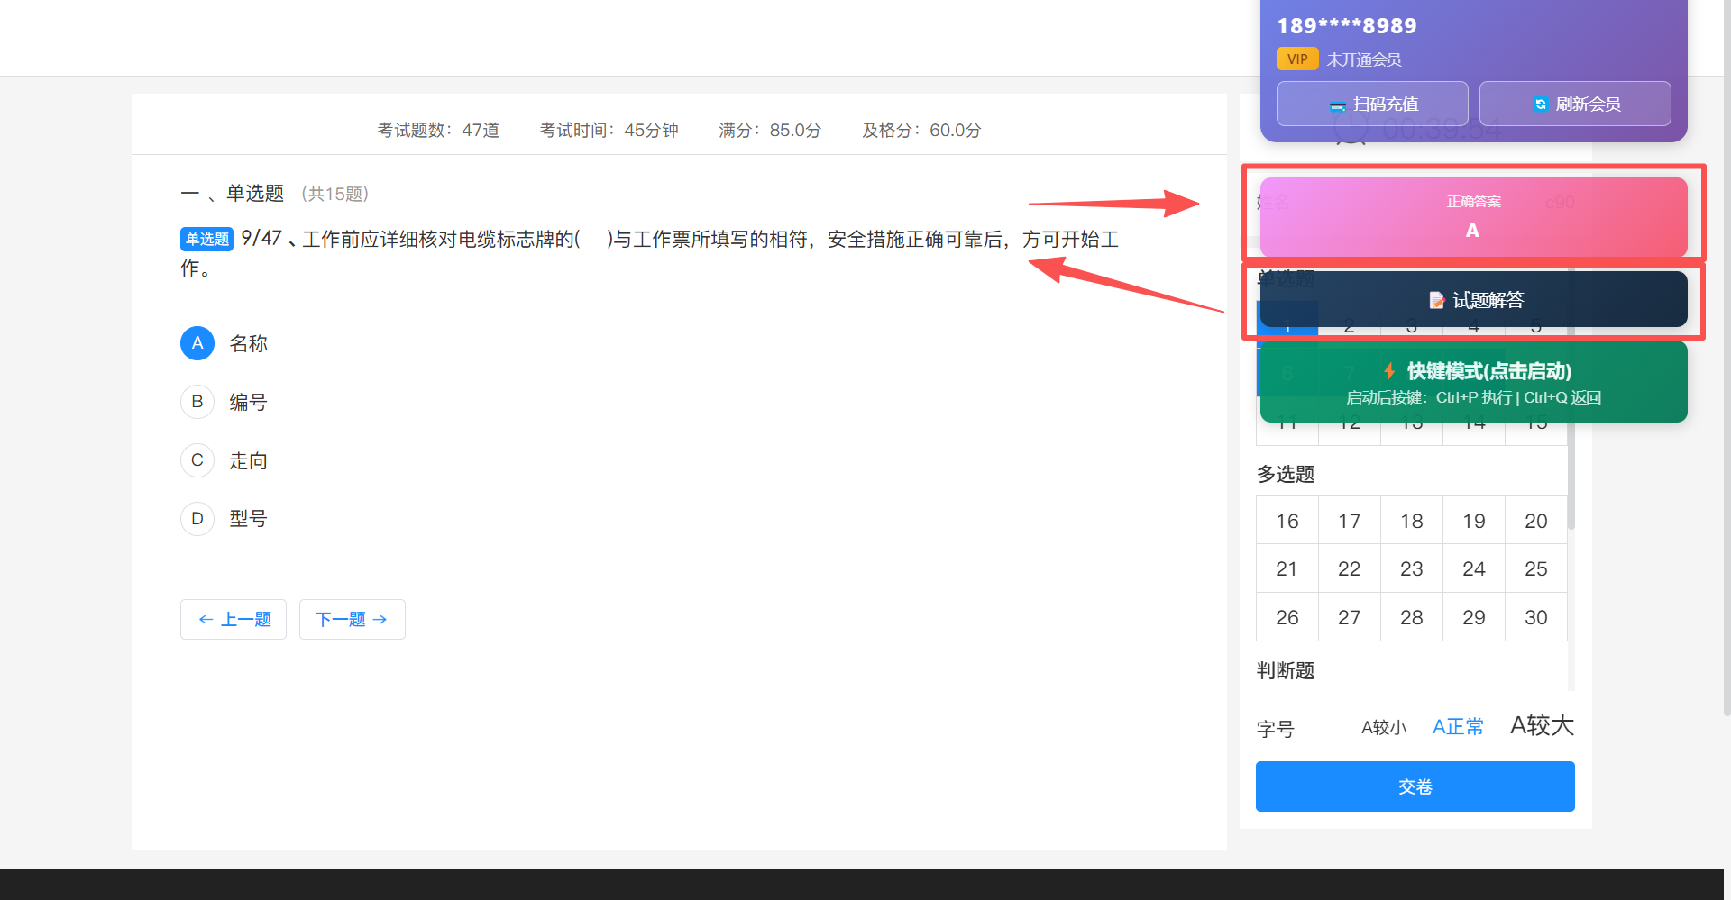Jump to question 23
1731x900 pixels.
pyautogui.click(x=1412, y=568)
